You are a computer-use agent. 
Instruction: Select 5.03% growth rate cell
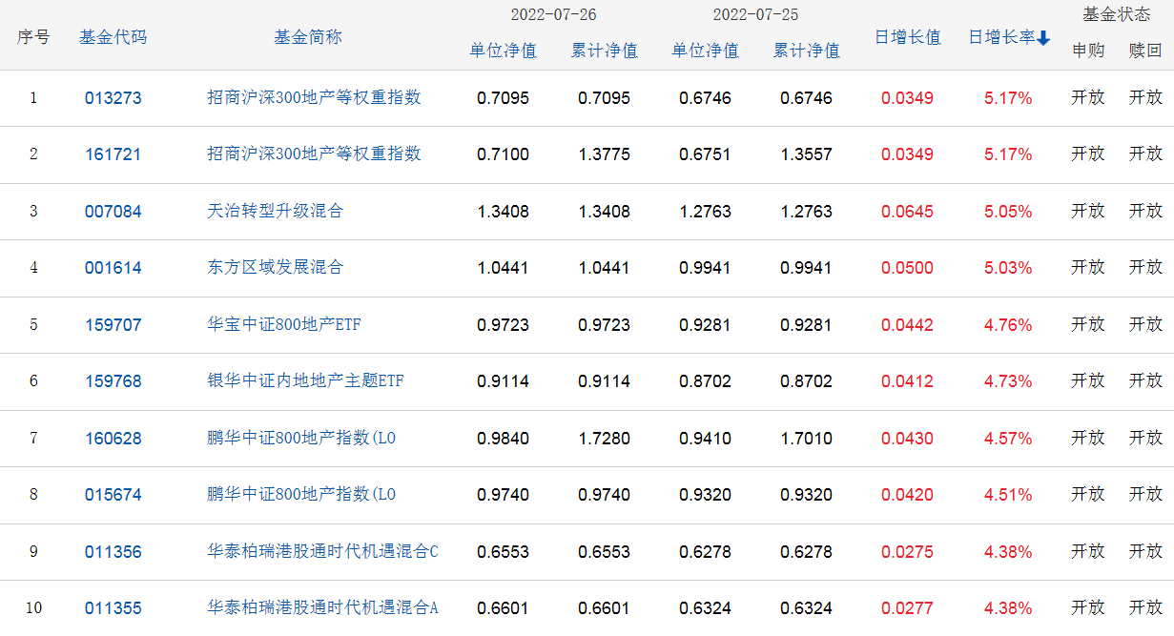1008,268
